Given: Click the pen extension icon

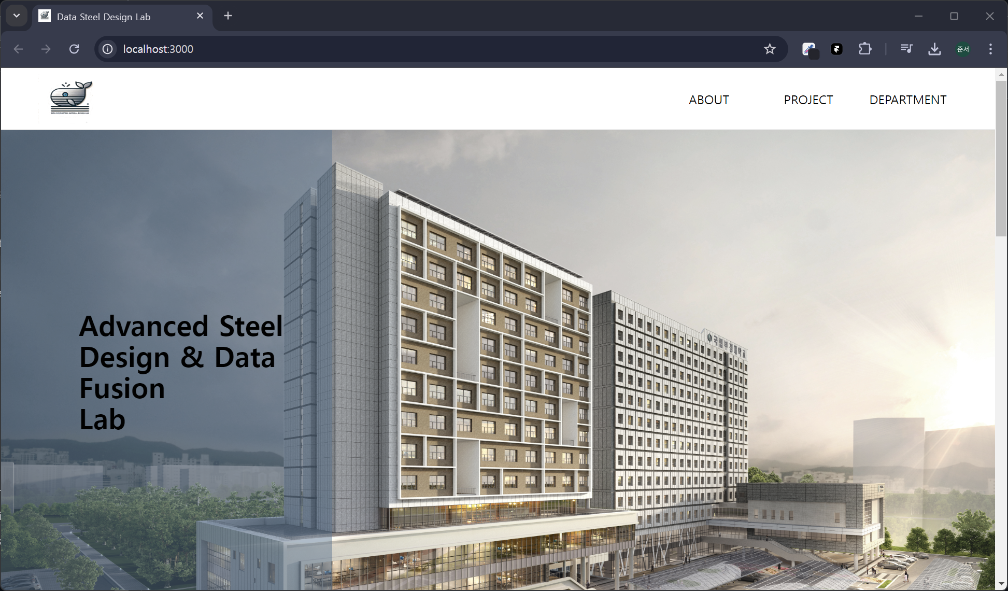Looking at the screenshot, I should pyautogui.click(x=809, y=49).
